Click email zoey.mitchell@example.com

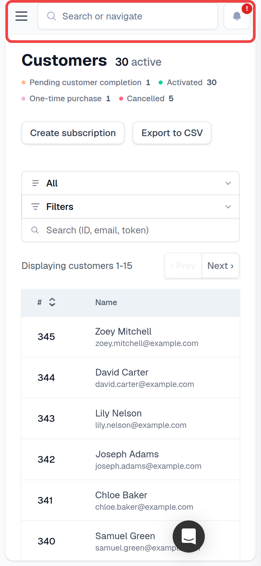point(147,343)
